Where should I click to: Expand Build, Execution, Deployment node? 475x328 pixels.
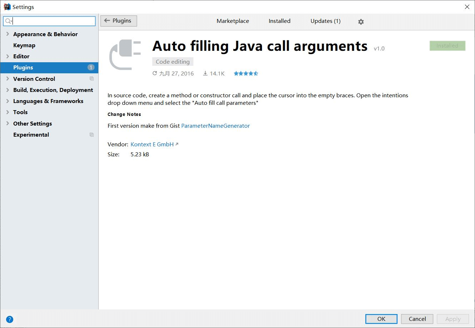pyautogui.click(x=8, y=90)
